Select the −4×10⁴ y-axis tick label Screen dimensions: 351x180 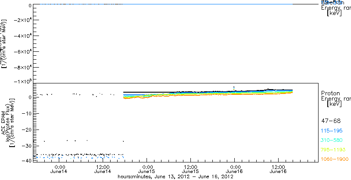click(x=22, y=36)
